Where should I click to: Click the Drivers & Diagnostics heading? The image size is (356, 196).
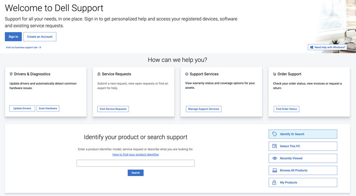click(x=32, y=74)
